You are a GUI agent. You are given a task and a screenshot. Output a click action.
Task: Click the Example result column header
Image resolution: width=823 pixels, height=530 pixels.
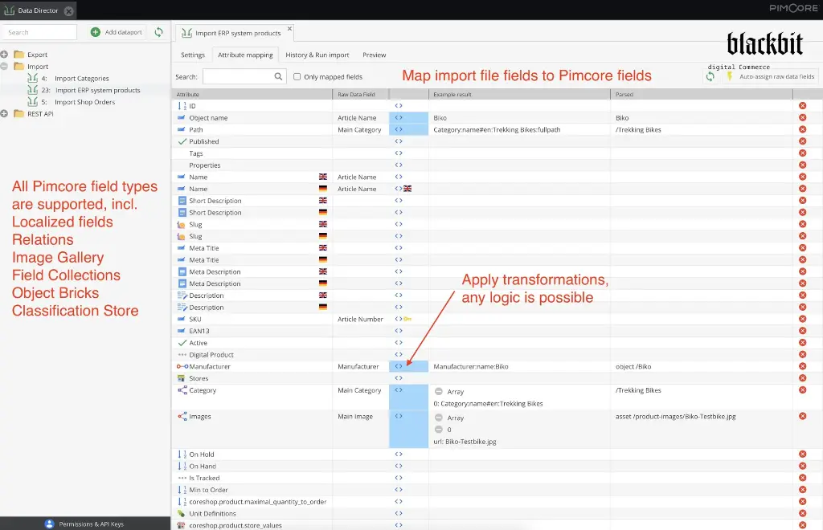(519, 95)
